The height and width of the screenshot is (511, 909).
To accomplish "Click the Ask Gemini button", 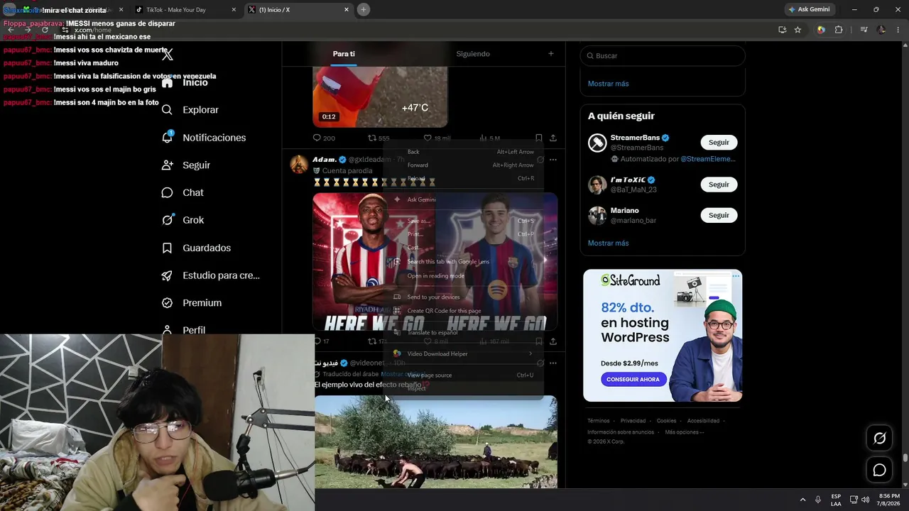I will 809,9.
